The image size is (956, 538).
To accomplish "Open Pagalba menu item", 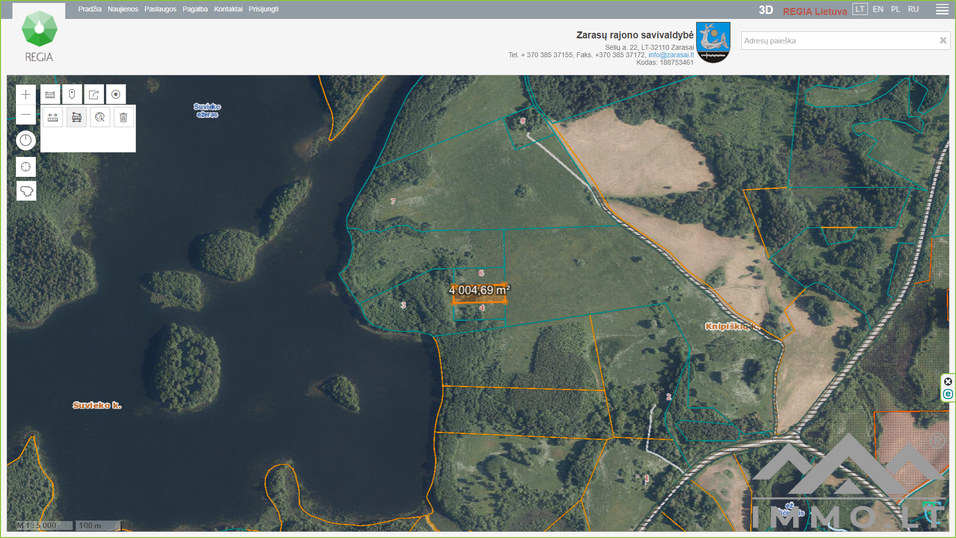I will point(195,9).
